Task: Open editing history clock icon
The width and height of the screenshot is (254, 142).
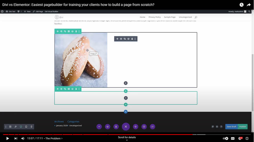Action: (144, 127)
